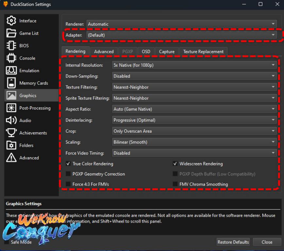
Task: Open the Down-Sampling dropdown
Action: 194,76
